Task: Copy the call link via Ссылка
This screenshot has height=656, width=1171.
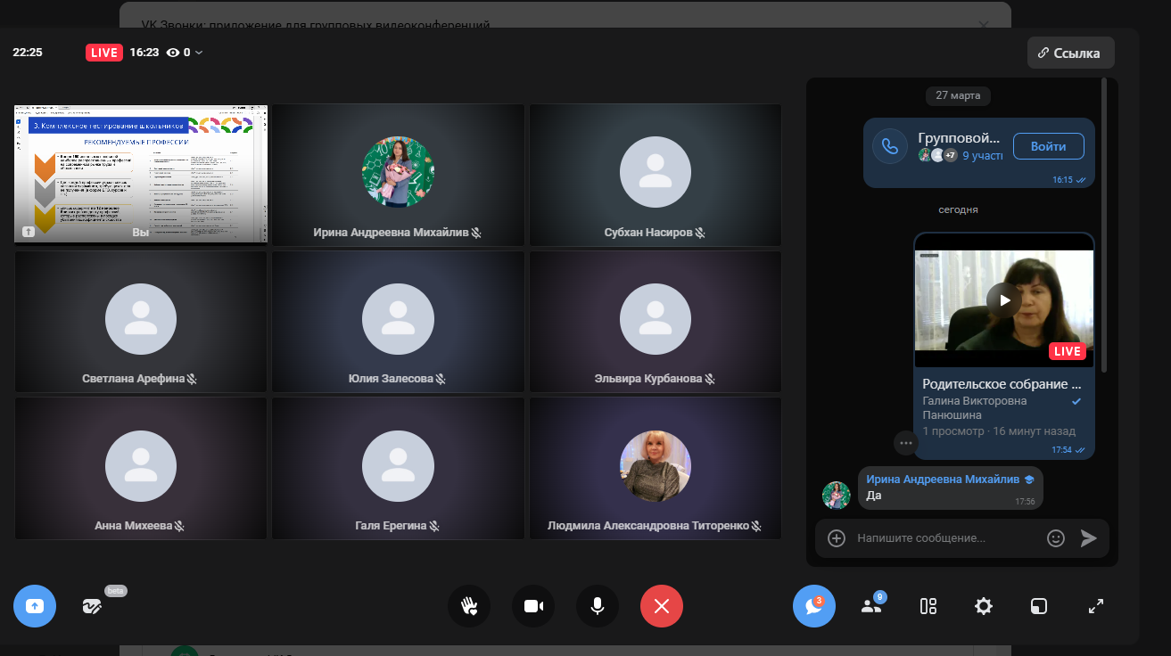Action: (x=1070, y=53)
